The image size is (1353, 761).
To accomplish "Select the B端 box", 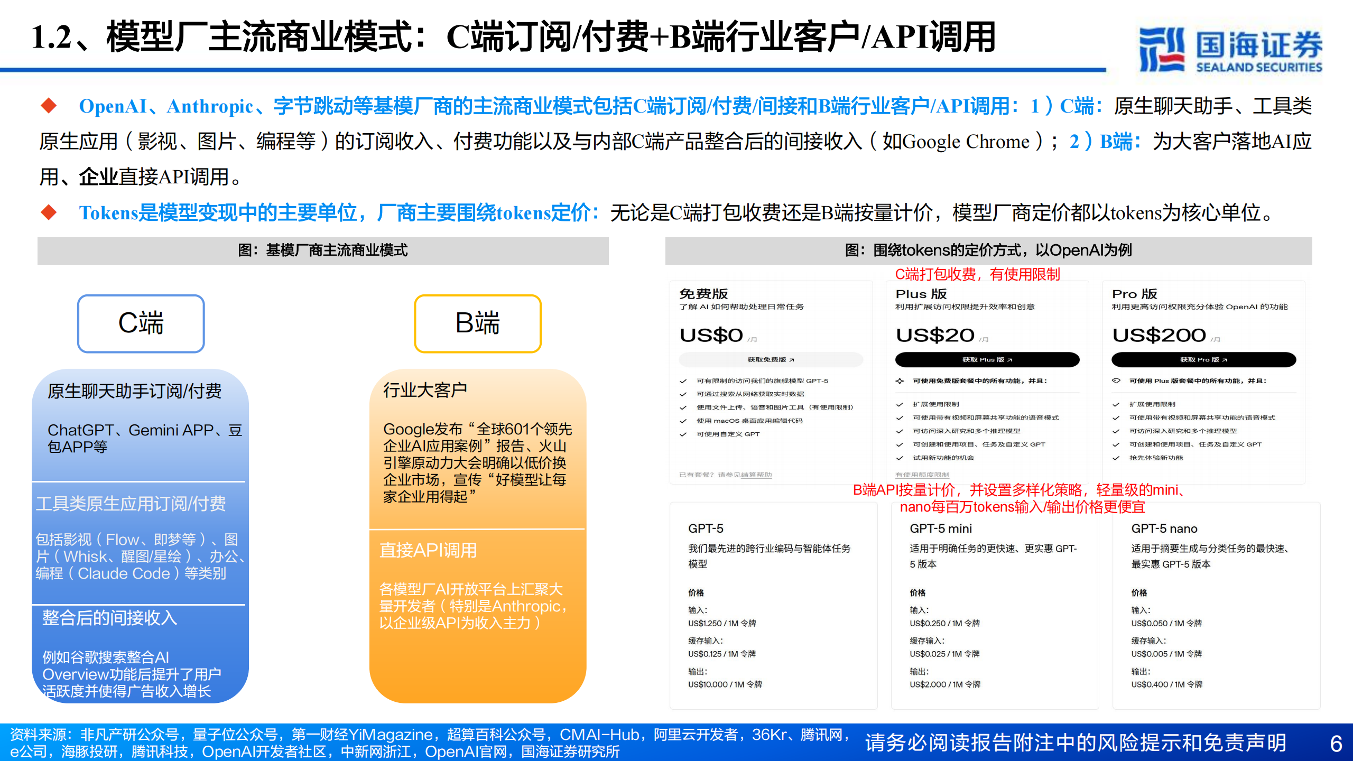I will pos(478,323).
